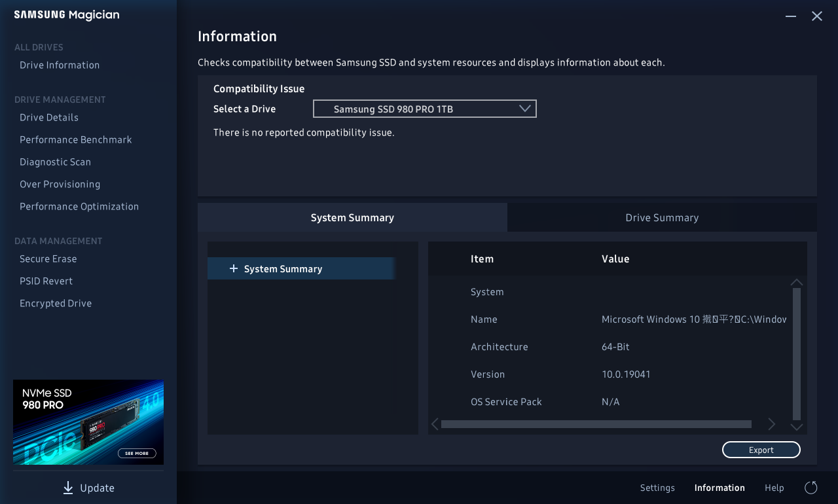
Task: Click scroll right arrow in table
Action: point(771,424)
